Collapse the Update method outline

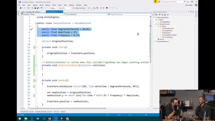(x=36, y=81)
